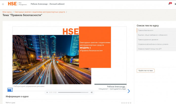The image size is (176, 104).
Task: Select topic "Управление автомобилем в опасных условиях"
Action: pyautogui.click(x=153, y=44)
